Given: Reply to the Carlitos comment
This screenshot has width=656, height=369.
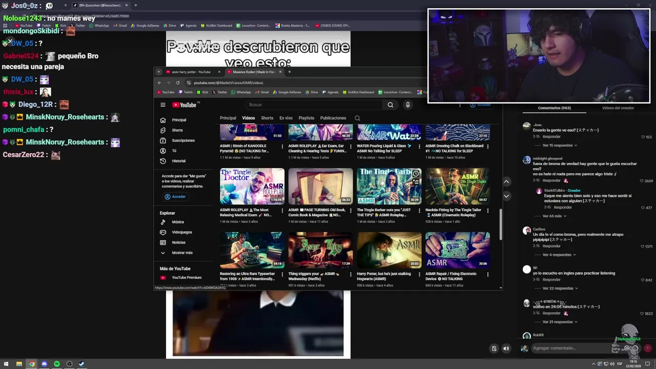Looking at the screenshot, I should tap(551, 247).
